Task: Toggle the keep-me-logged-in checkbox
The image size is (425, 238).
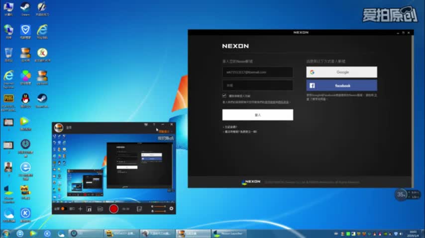Action: (224, 96)
